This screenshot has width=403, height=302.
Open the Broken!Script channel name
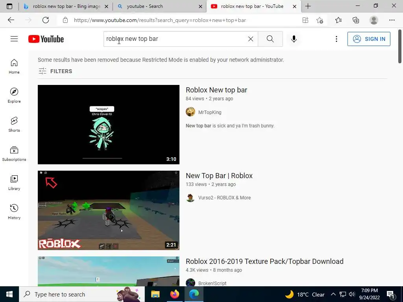coord(212,283)
